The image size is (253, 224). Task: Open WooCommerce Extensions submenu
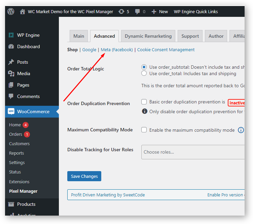(x=19, y=182)
